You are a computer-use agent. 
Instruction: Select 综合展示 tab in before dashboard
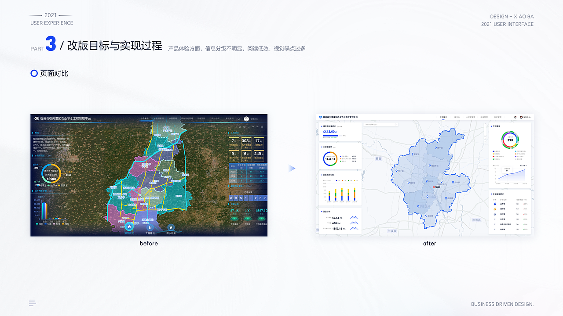[145, 118]
